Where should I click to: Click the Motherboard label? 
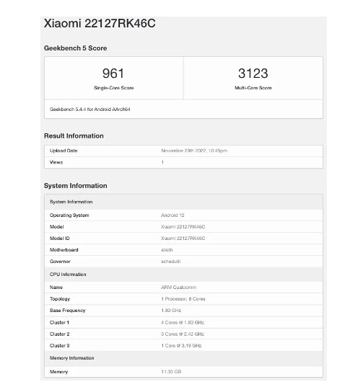point(64,250)
